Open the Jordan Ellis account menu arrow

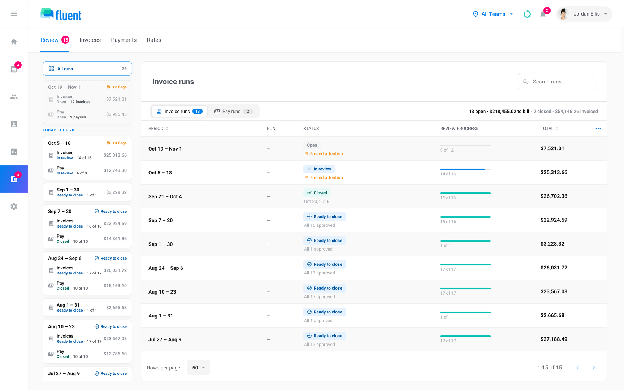[606, 14]
